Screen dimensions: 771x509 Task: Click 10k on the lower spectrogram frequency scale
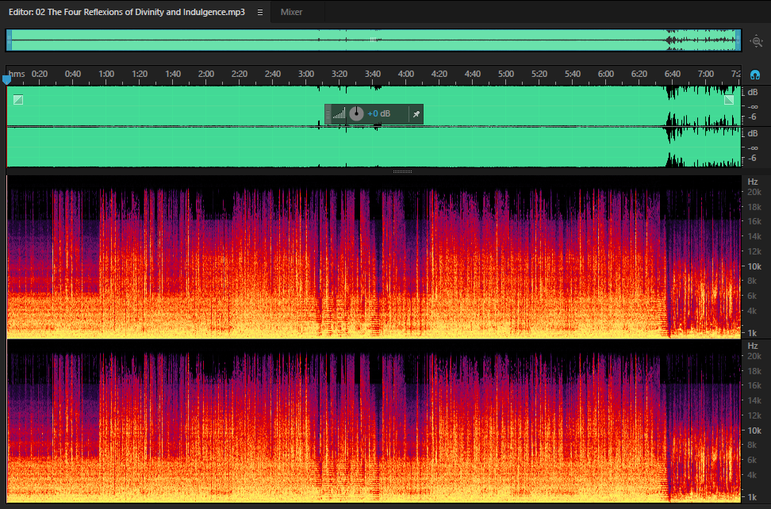point(754,431)
